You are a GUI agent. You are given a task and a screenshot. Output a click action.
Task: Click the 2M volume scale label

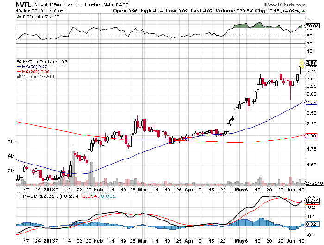click(11, 171)
